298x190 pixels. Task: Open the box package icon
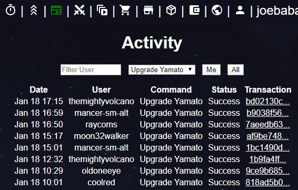coord(171,10)
